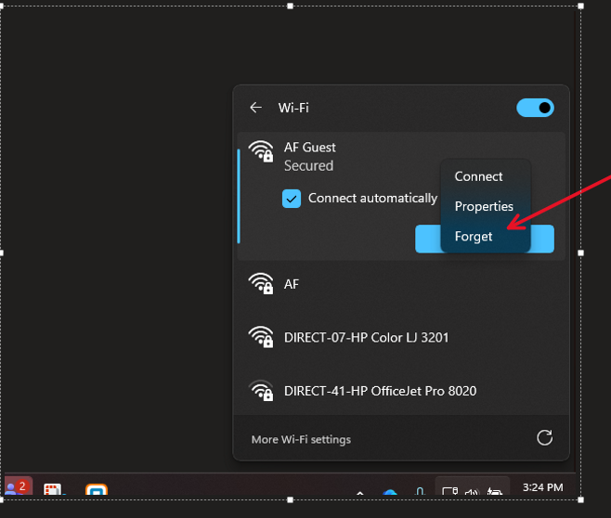Click the signal icon of DIRECT-07-HP network

point(261,337)
